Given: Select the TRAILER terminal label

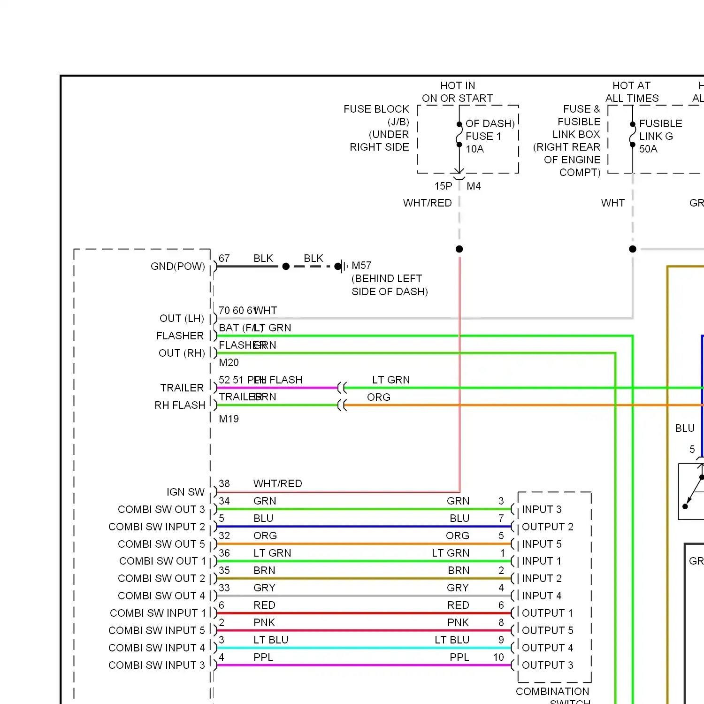Looking at the screenshot, I should click(x=182, y=388).
